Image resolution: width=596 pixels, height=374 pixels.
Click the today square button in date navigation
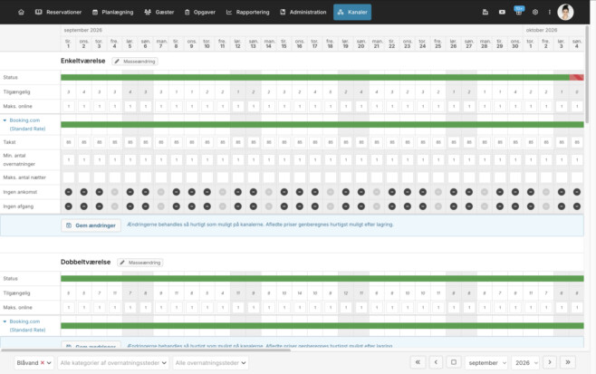tap(454, 362)
